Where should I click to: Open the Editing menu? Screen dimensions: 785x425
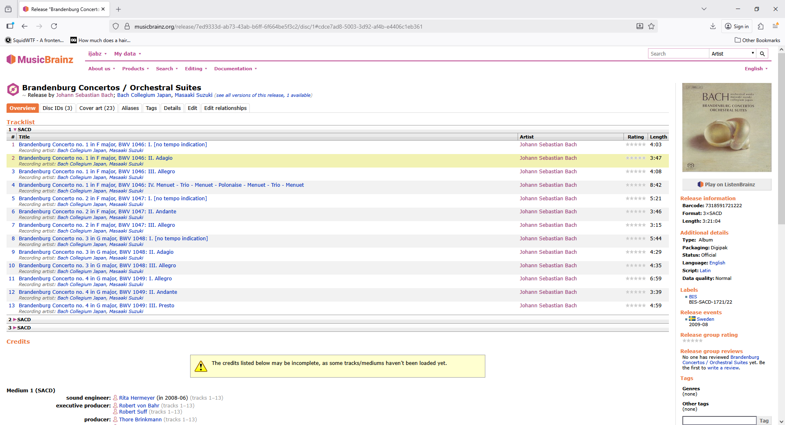tap(196, 69)
